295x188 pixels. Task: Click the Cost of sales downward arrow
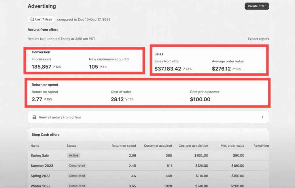(x=126, y=100)
